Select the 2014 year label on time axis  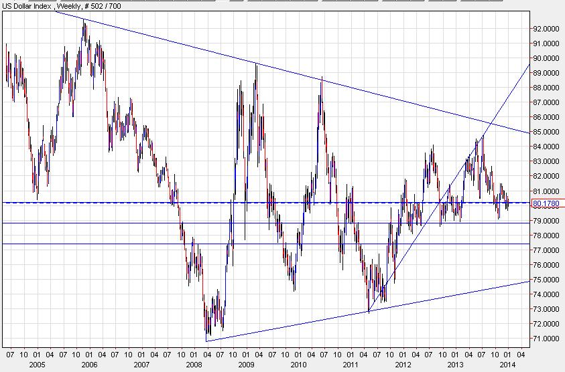(x=507, y=365)
